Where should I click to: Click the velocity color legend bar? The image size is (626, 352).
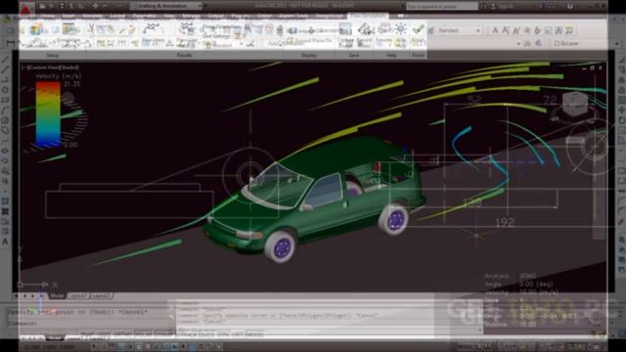[48, 114]
